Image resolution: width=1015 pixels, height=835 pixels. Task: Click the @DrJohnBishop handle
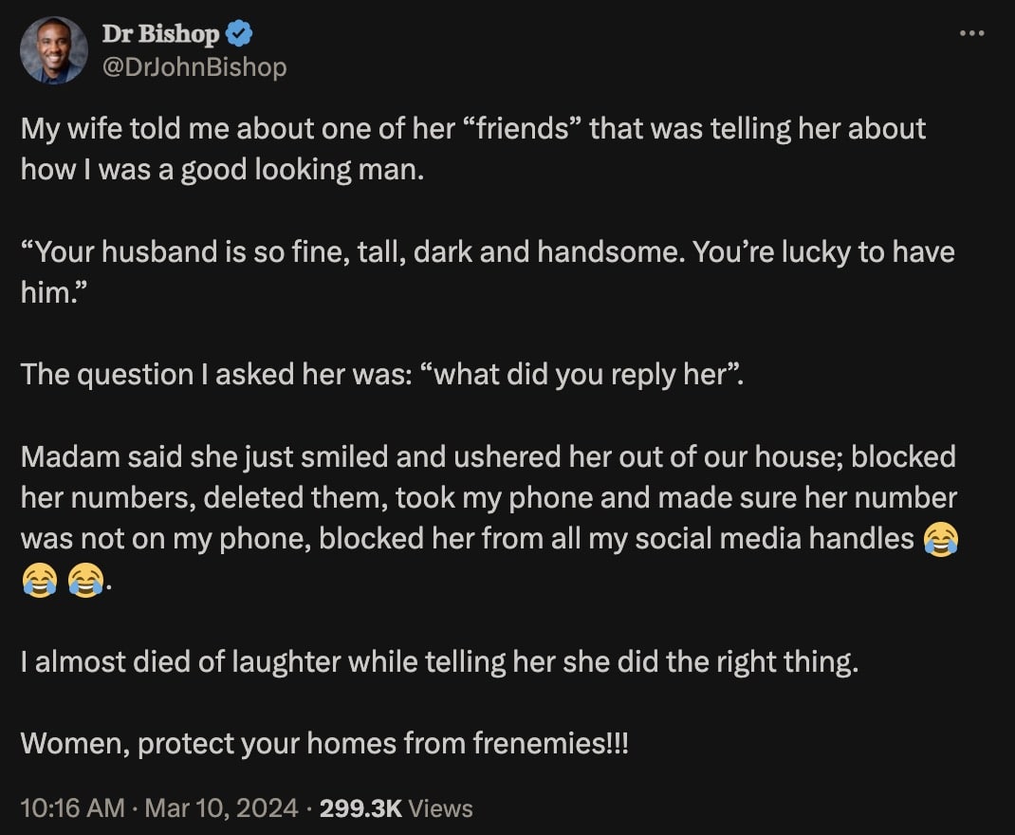coord(194,66)
